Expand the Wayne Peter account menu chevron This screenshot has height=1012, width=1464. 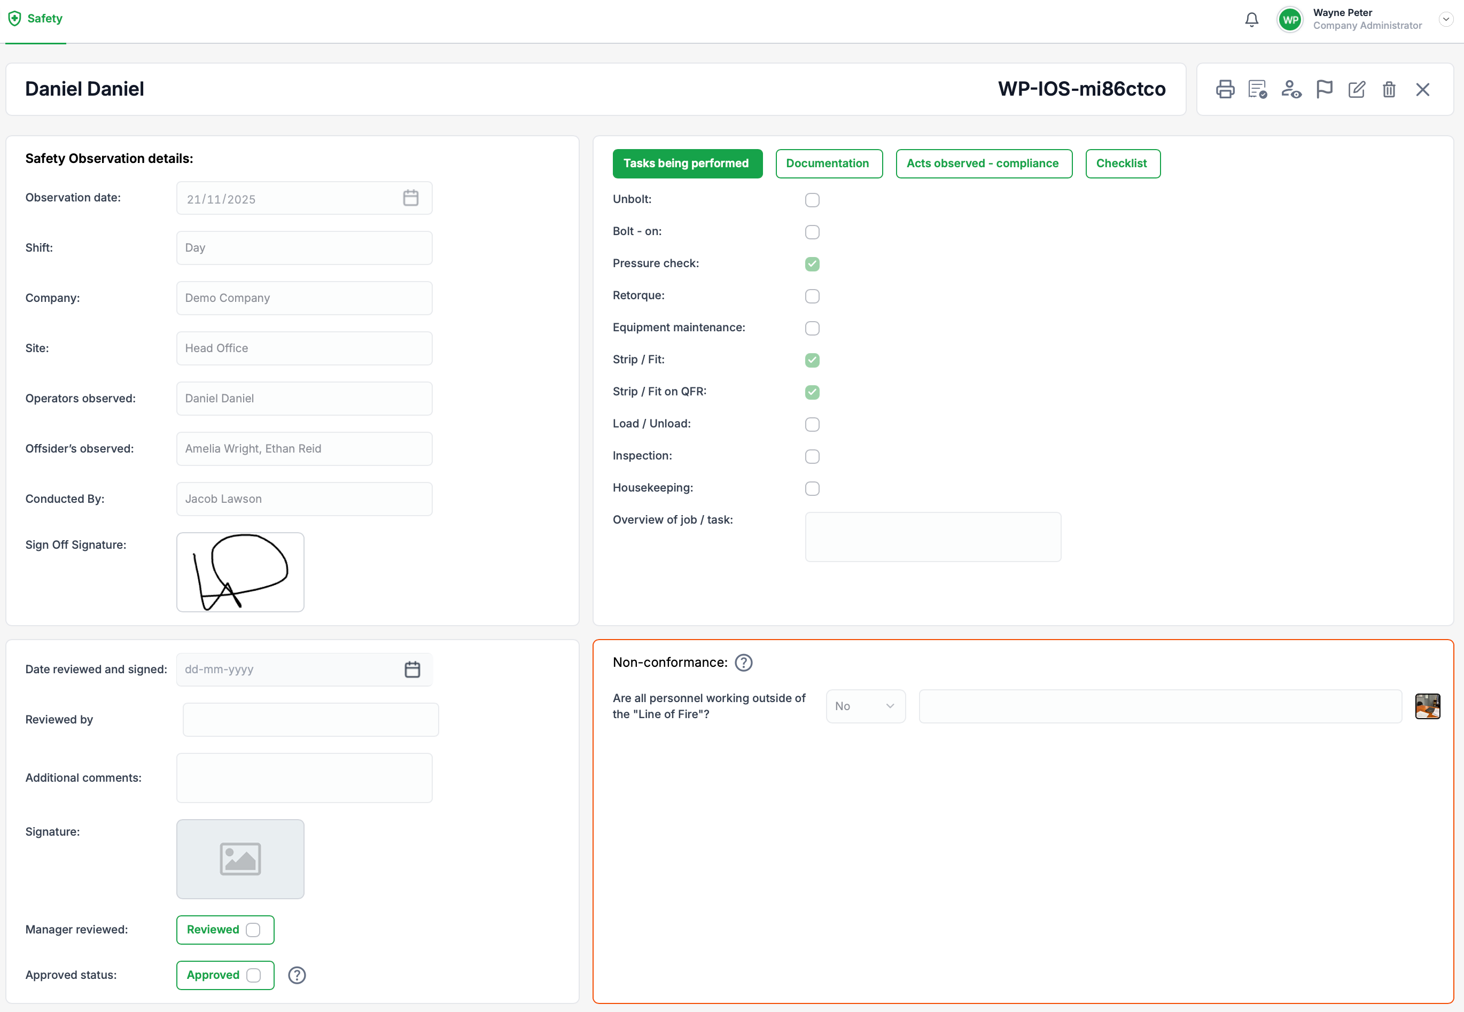pos(1446,19)
